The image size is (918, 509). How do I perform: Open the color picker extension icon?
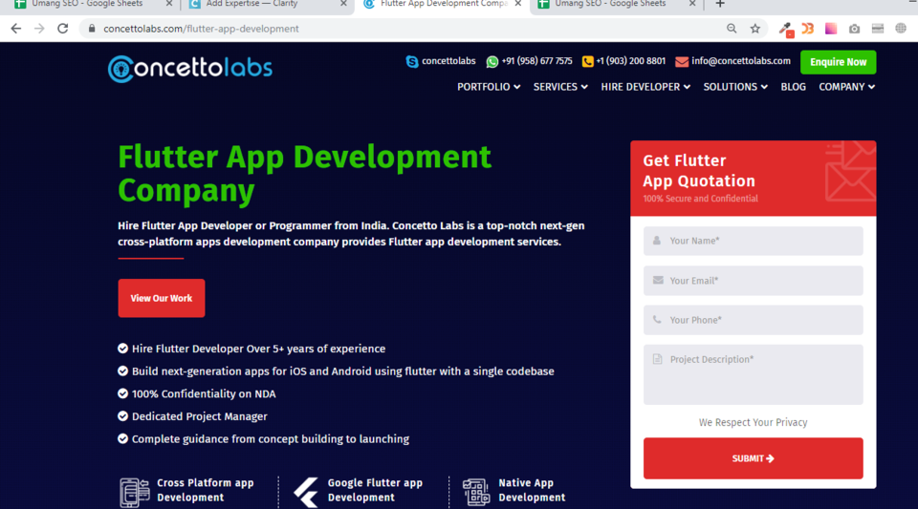click(x=786, y=30)
